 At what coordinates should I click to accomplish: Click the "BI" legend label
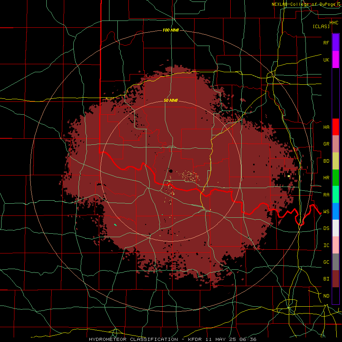tap(326, 279)
